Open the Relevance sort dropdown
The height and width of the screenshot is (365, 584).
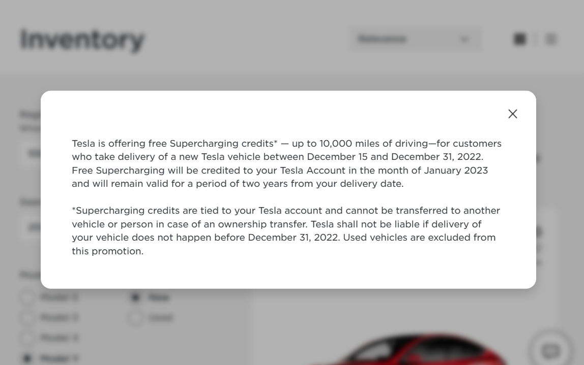pos(415,39)
